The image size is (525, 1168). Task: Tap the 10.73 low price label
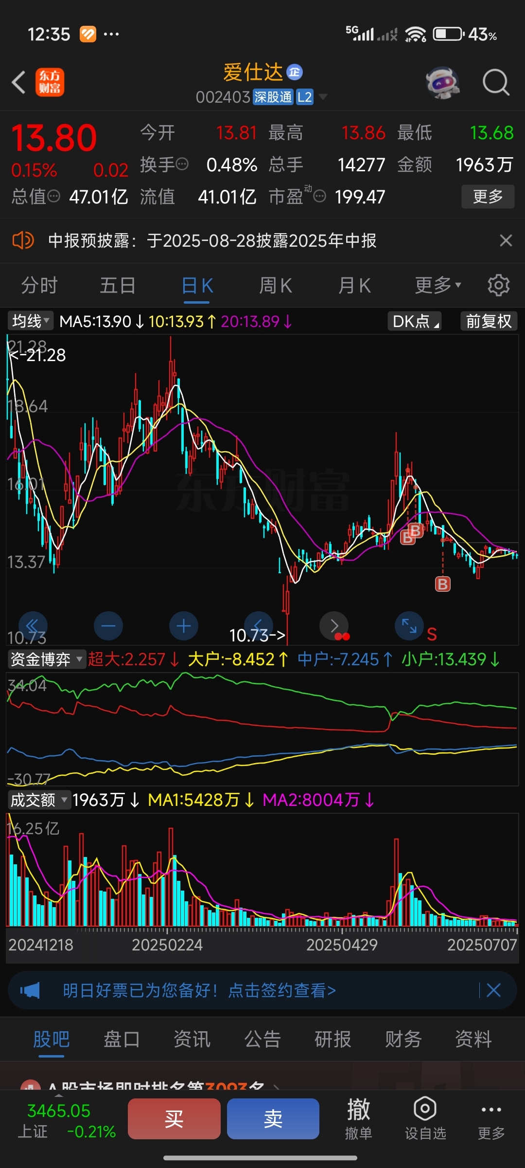click(257, 635)
